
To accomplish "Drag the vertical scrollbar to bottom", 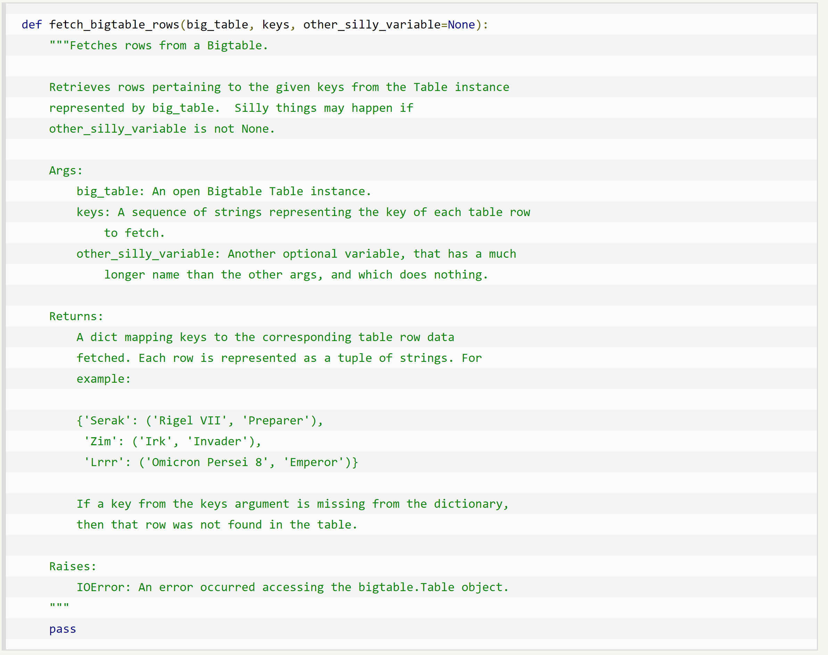I will tap(819, 641).
